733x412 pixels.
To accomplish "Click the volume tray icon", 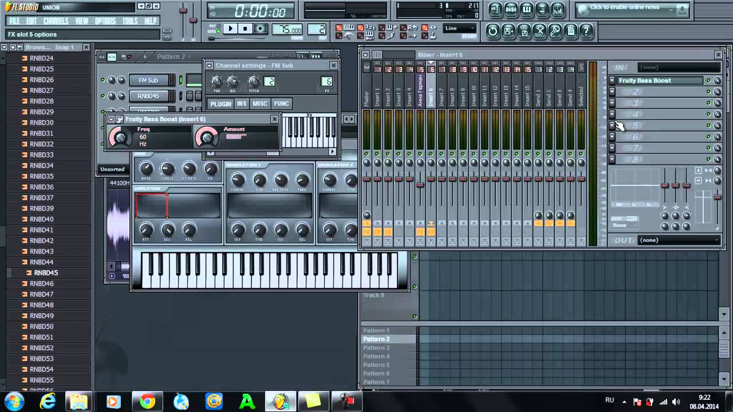I will pos(676,402).
